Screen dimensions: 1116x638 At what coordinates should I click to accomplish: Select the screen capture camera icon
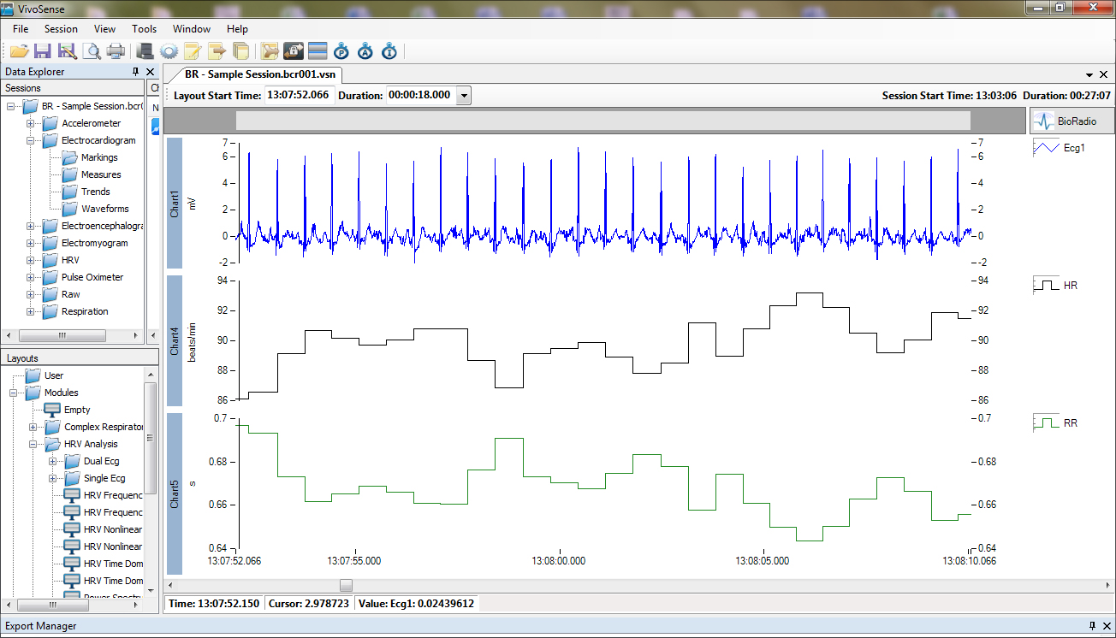coord(294,51)
